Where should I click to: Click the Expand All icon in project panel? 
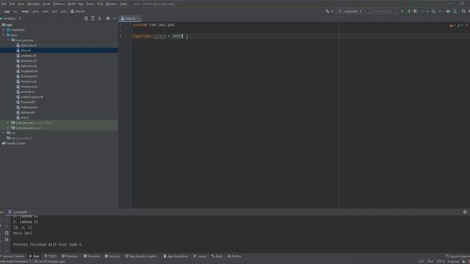pos(93,18)
